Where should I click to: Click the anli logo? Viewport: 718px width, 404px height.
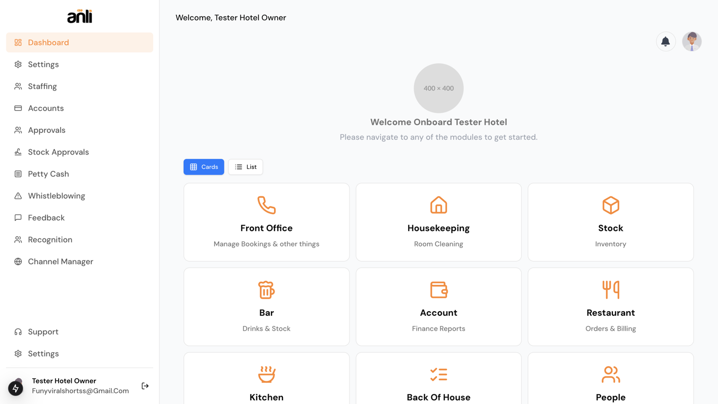tap(80, 16)
